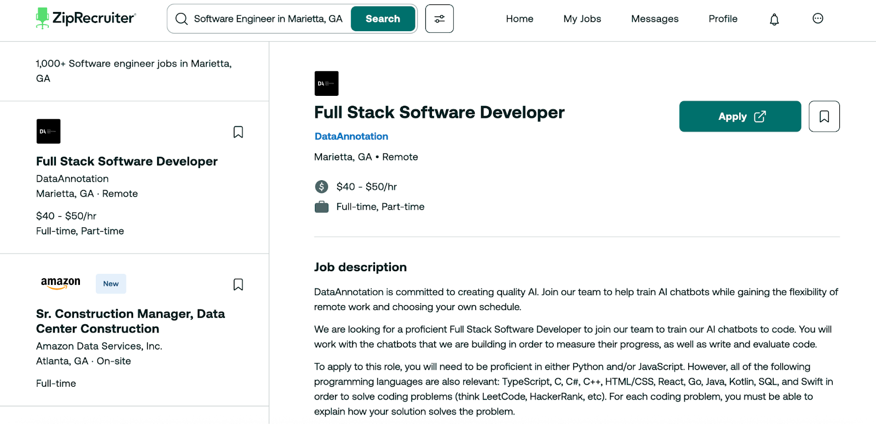Click the ZipRecruiter logo
This screenshot has height=424, width=876.
pos(86,19)
